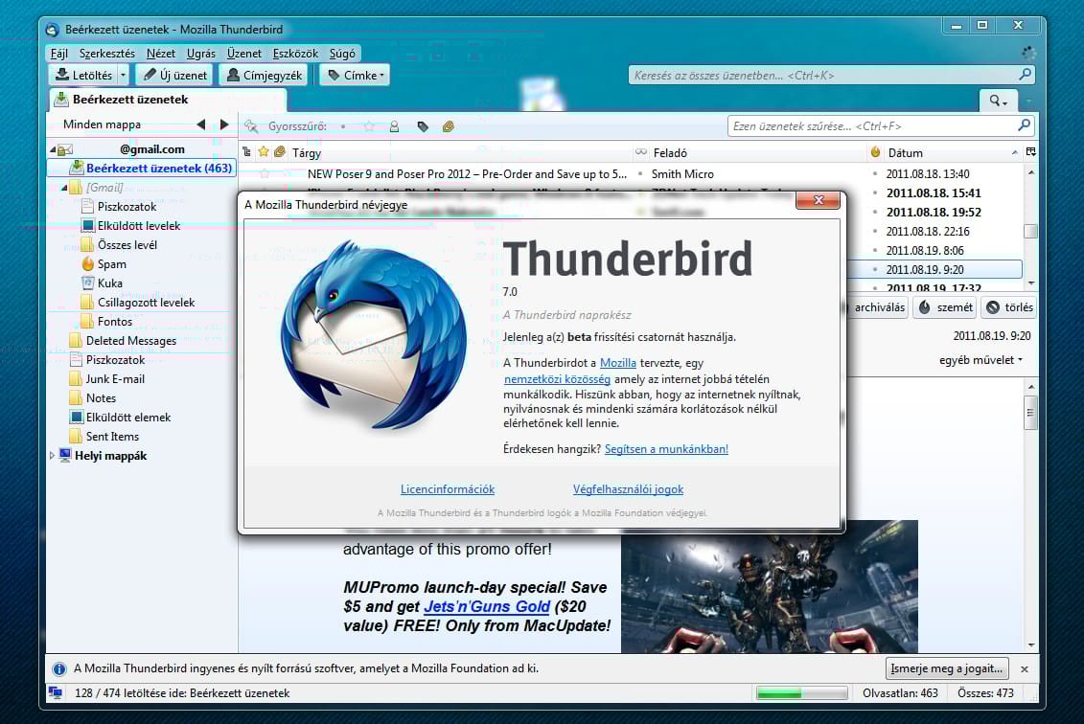Click the Letöltés get mail button
This screenshot has height=724, width=1084.
83,75
